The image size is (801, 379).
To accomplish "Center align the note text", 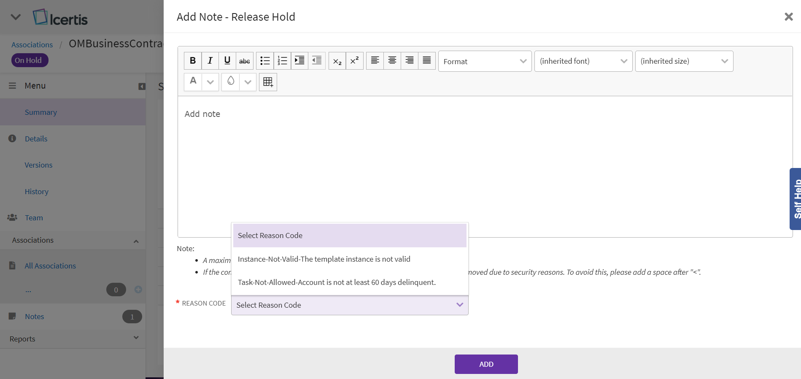I will [x=392, y=61].
